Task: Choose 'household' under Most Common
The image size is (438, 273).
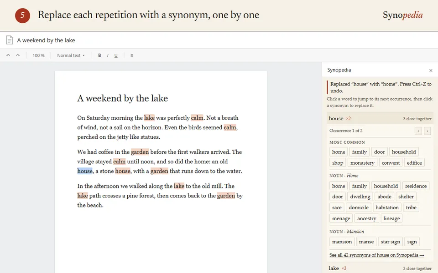Action: click(404, 152)
